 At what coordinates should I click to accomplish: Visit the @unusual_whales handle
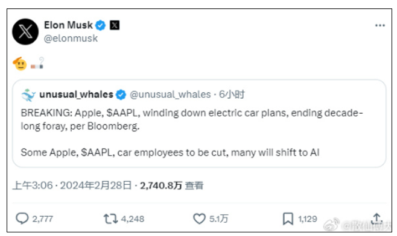click(x=170, y=95)
